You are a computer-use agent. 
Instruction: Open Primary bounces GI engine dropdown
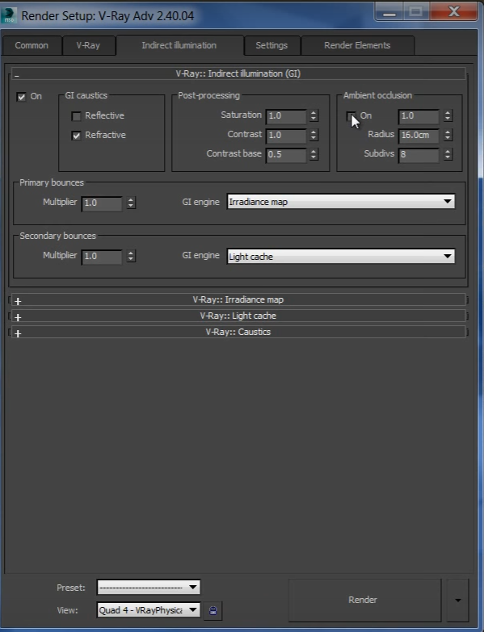pos(341,202)
